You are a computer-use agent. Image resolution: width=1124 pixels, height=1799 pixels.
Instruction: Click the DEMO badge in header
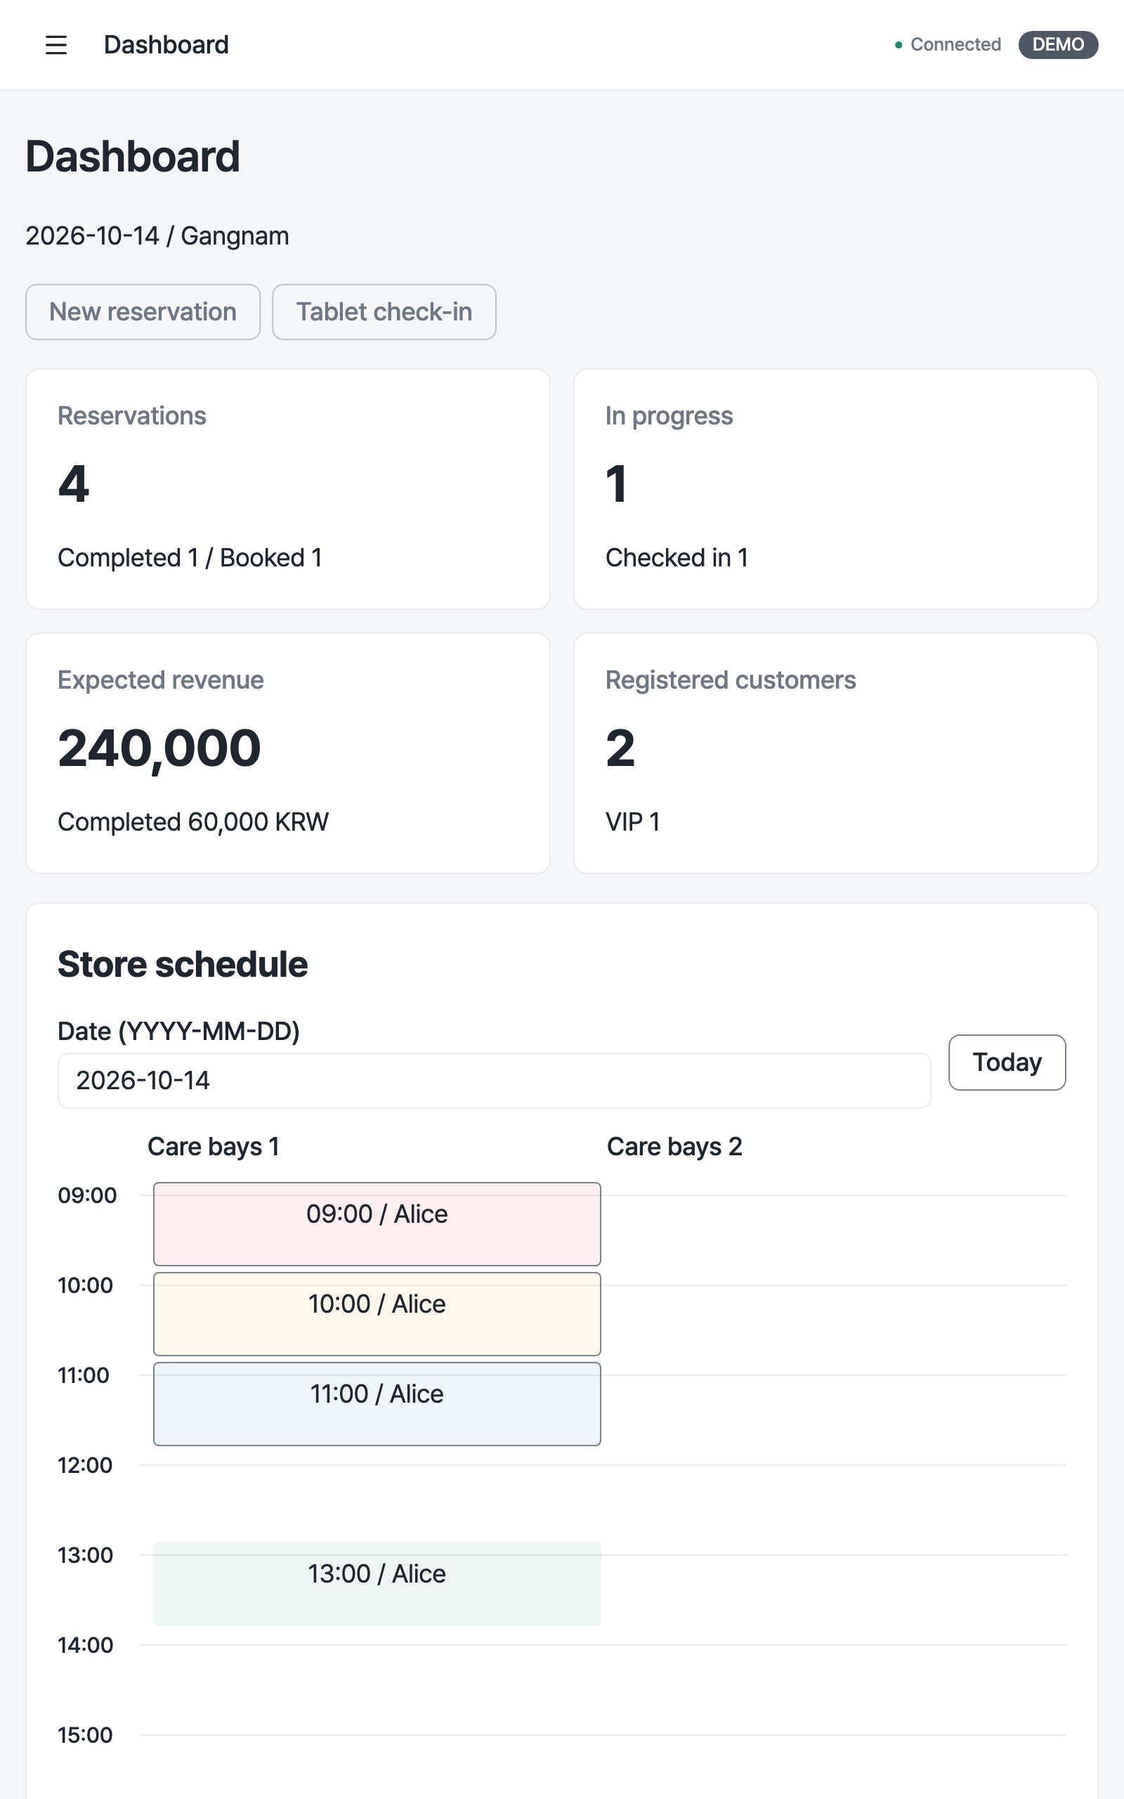[x=1058, y=44]
